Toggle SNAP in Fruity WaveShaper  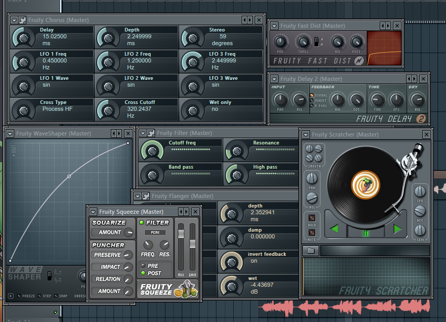click(56, 296)
